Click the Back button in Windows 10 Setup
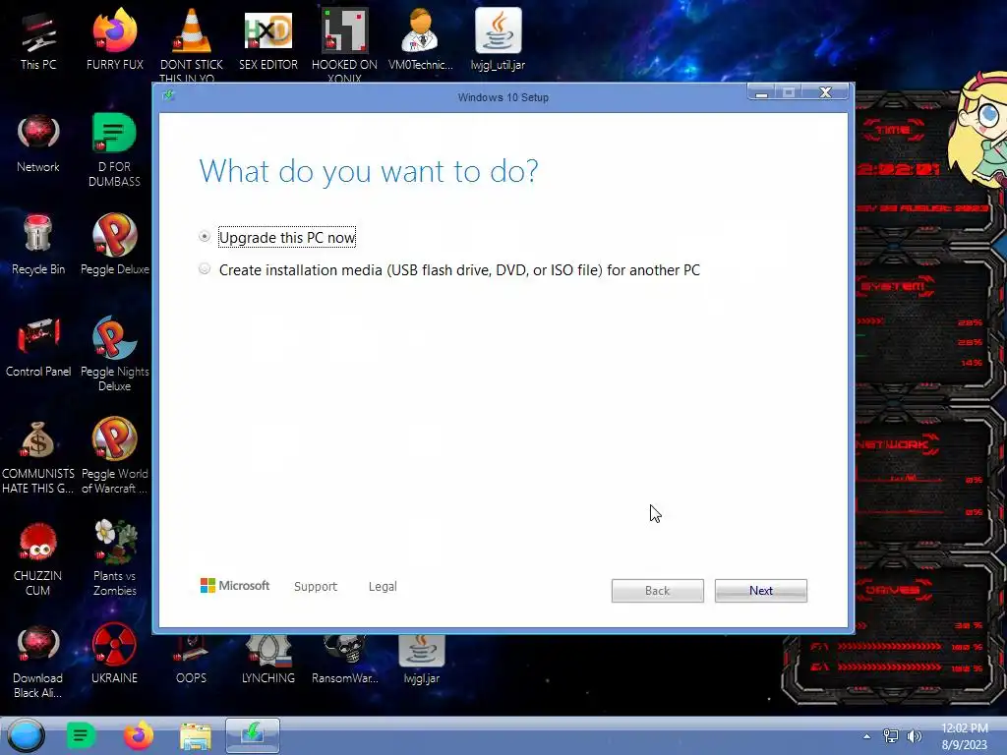 (657, 591)
